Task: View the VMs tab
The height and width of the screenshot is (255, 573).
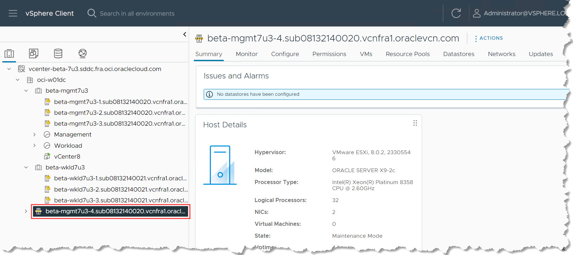Action: 366,54
